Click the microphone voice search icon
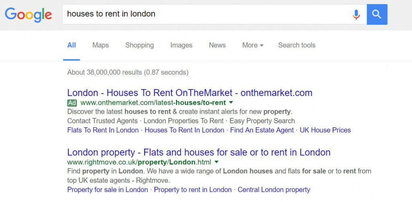The width and height of the screenshot is (412, 202). click(356, 14)
